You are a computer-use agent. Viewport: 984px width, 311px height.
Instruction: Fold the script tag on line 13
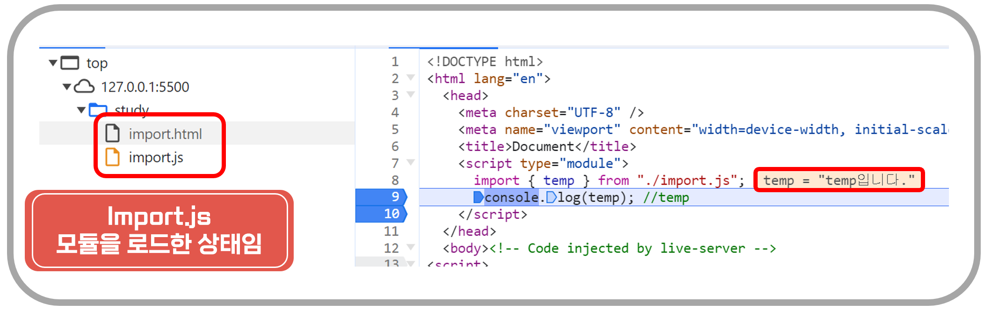[x=411, y=263]
